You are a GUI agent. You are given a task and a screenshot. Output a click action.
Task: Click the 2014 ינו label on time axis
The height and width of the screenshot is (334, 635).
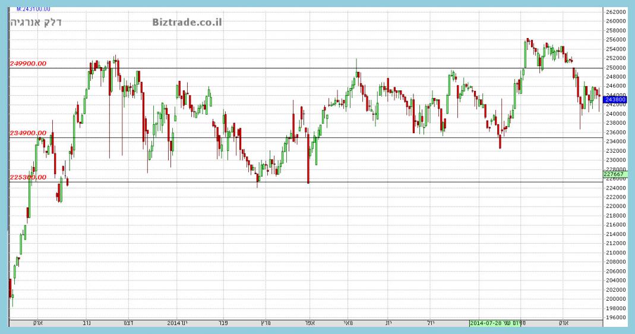coord(177,323)
